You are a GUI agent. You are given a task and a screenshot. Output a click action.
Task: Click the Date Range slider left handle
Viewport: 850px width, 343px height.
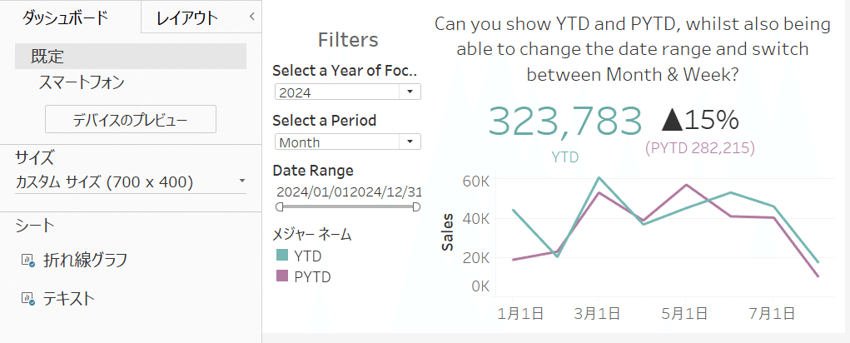tap(278, 206)
